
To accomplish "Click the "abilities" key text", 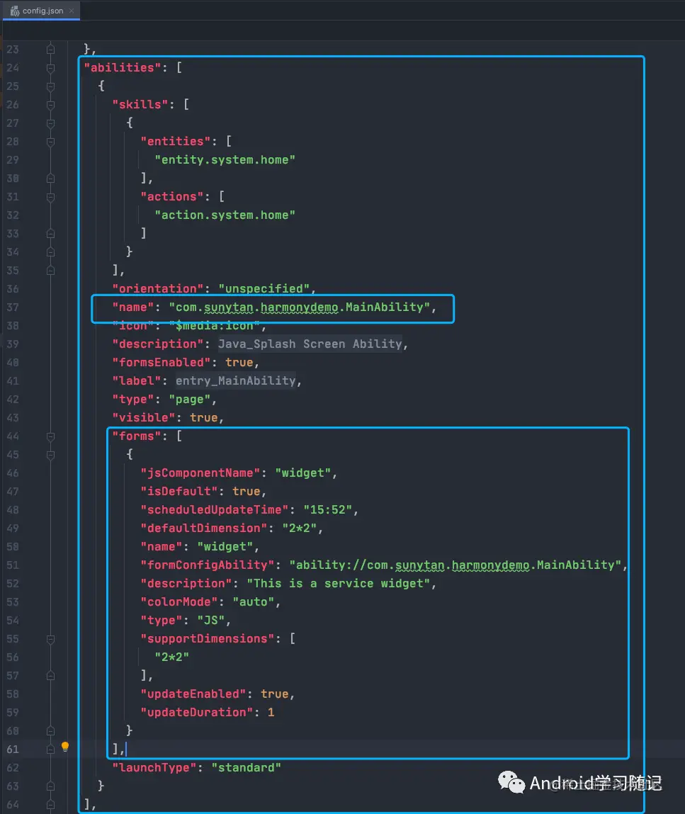I will point(123,67).
